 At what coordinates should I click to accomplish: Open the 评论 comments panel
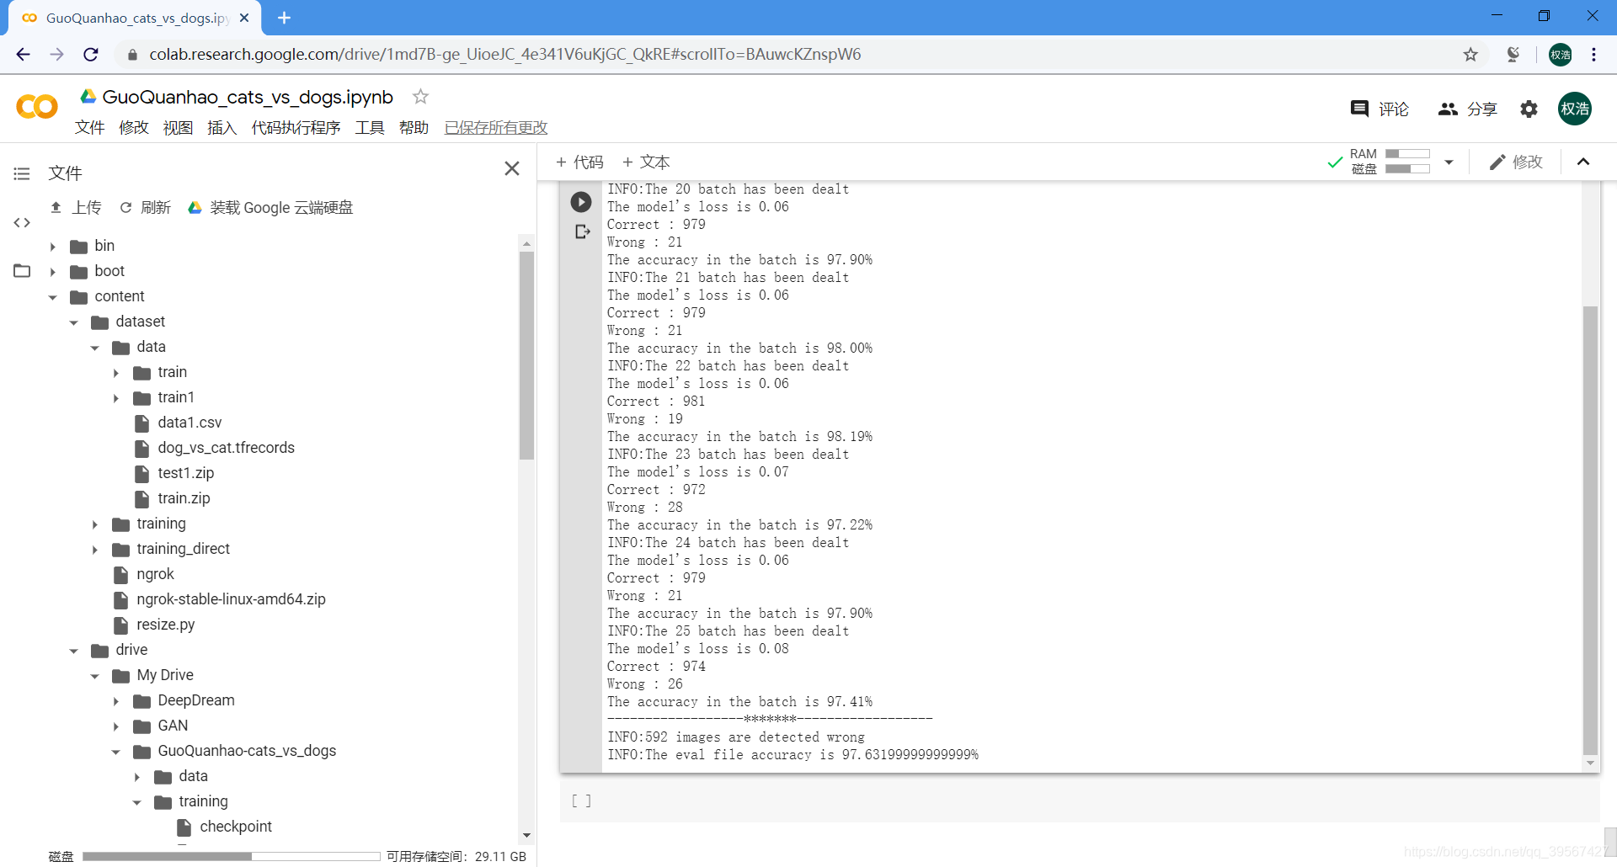1380,109
